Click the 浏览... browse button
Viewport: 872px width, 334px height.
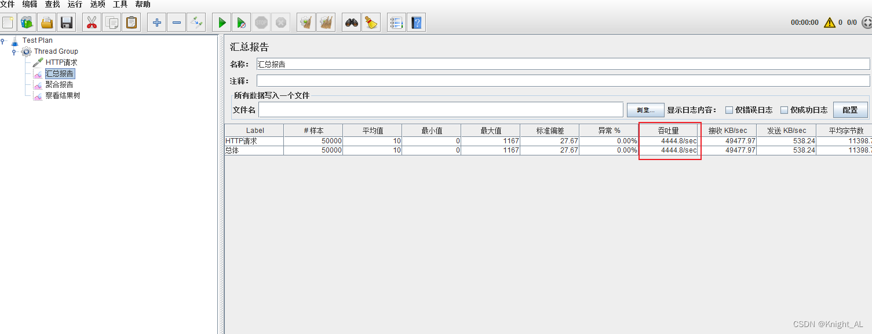[x=645, y=110]
